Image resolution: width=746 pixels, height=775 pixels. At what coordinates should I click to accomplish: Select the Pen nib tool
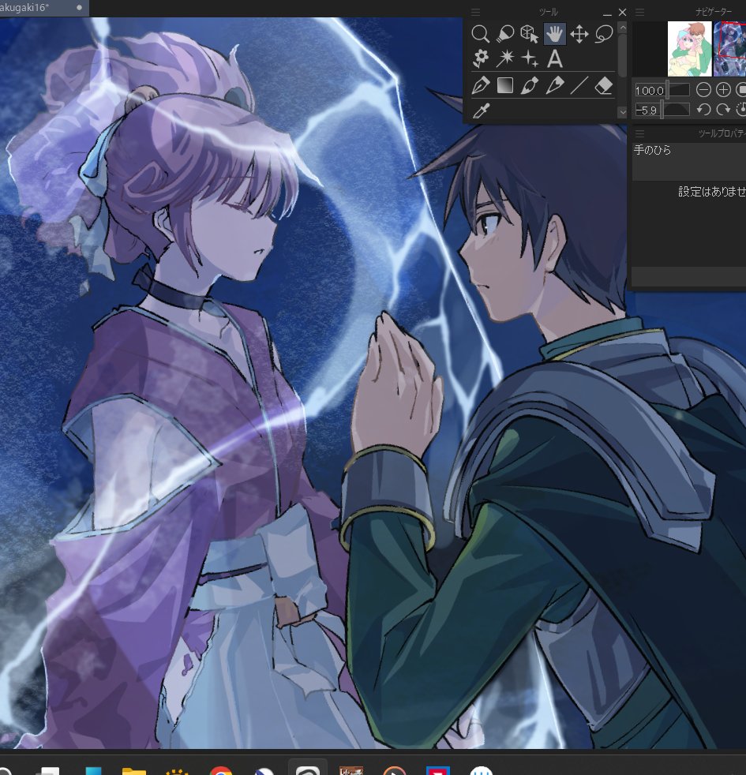[480, 85]
